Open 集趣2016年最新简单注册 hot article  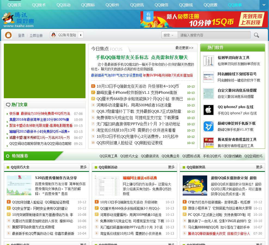coord(39,119)
